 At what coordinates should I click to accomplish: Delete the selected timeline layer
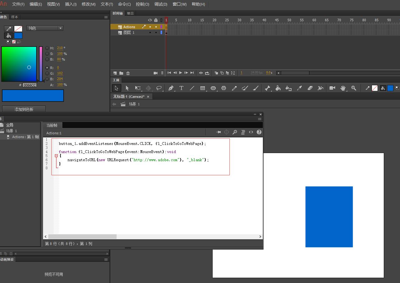[128, 73]
